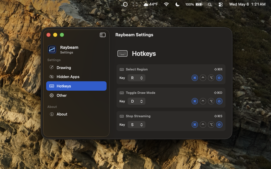Open the Other settings section
This screenshot has width=271, height=169.
tap(77, 96)
